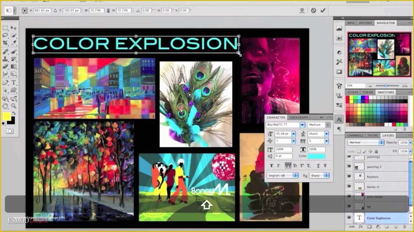Hide the painting1 layer
The image size is (414, 232).
(x=349, y=157)
